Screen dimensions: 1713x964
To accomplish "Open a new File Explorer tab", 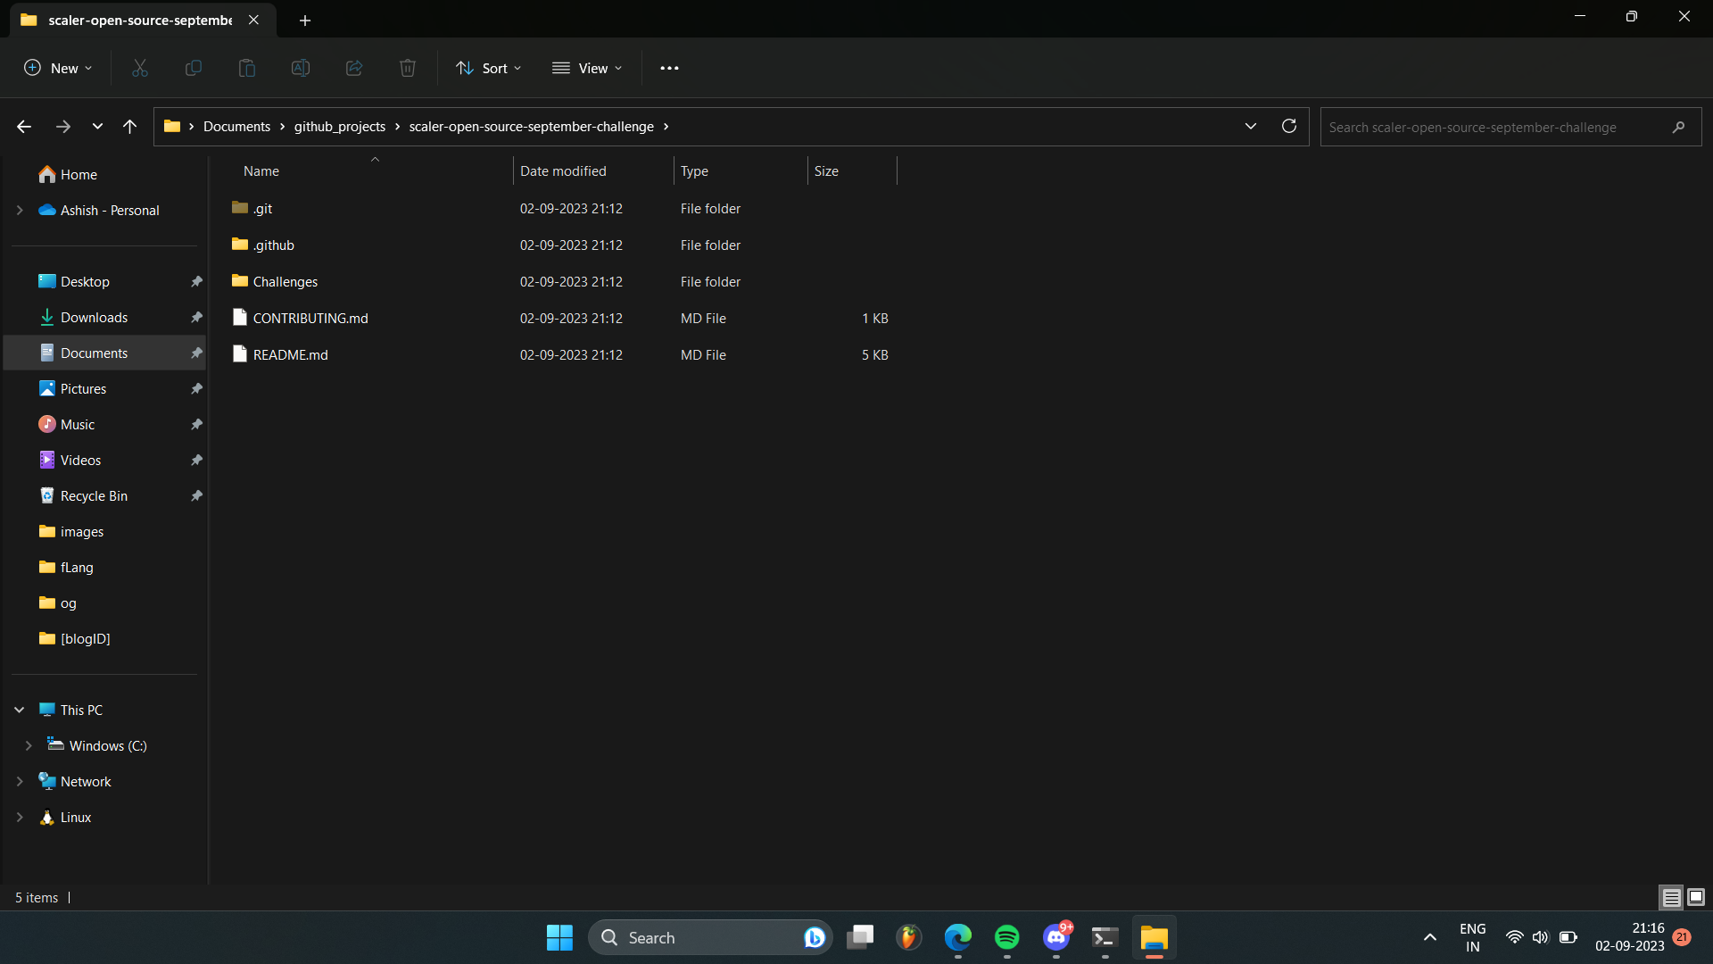I will (x=305, y=20).
